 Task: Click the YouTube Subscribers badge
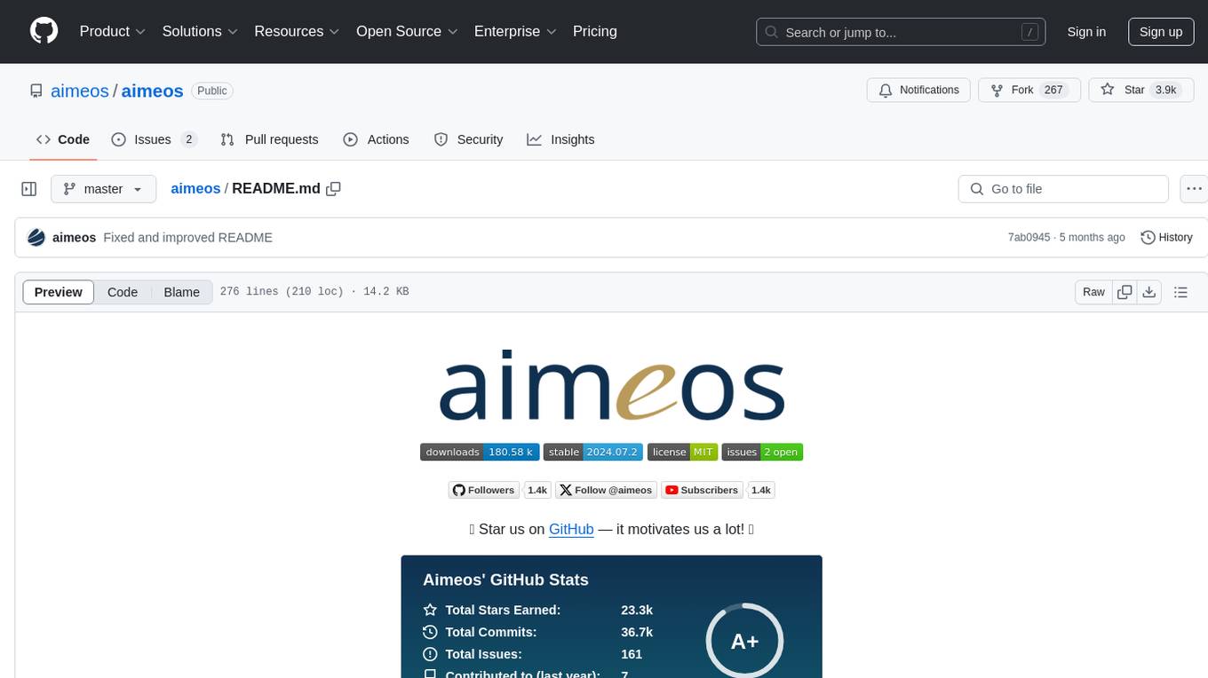click(702, 490)
